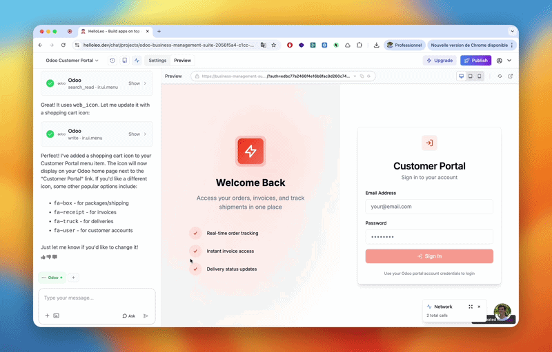Open the Odoo Customer Portal project dropdown
This screenshot has height=352, width=552.
point(72,61)
